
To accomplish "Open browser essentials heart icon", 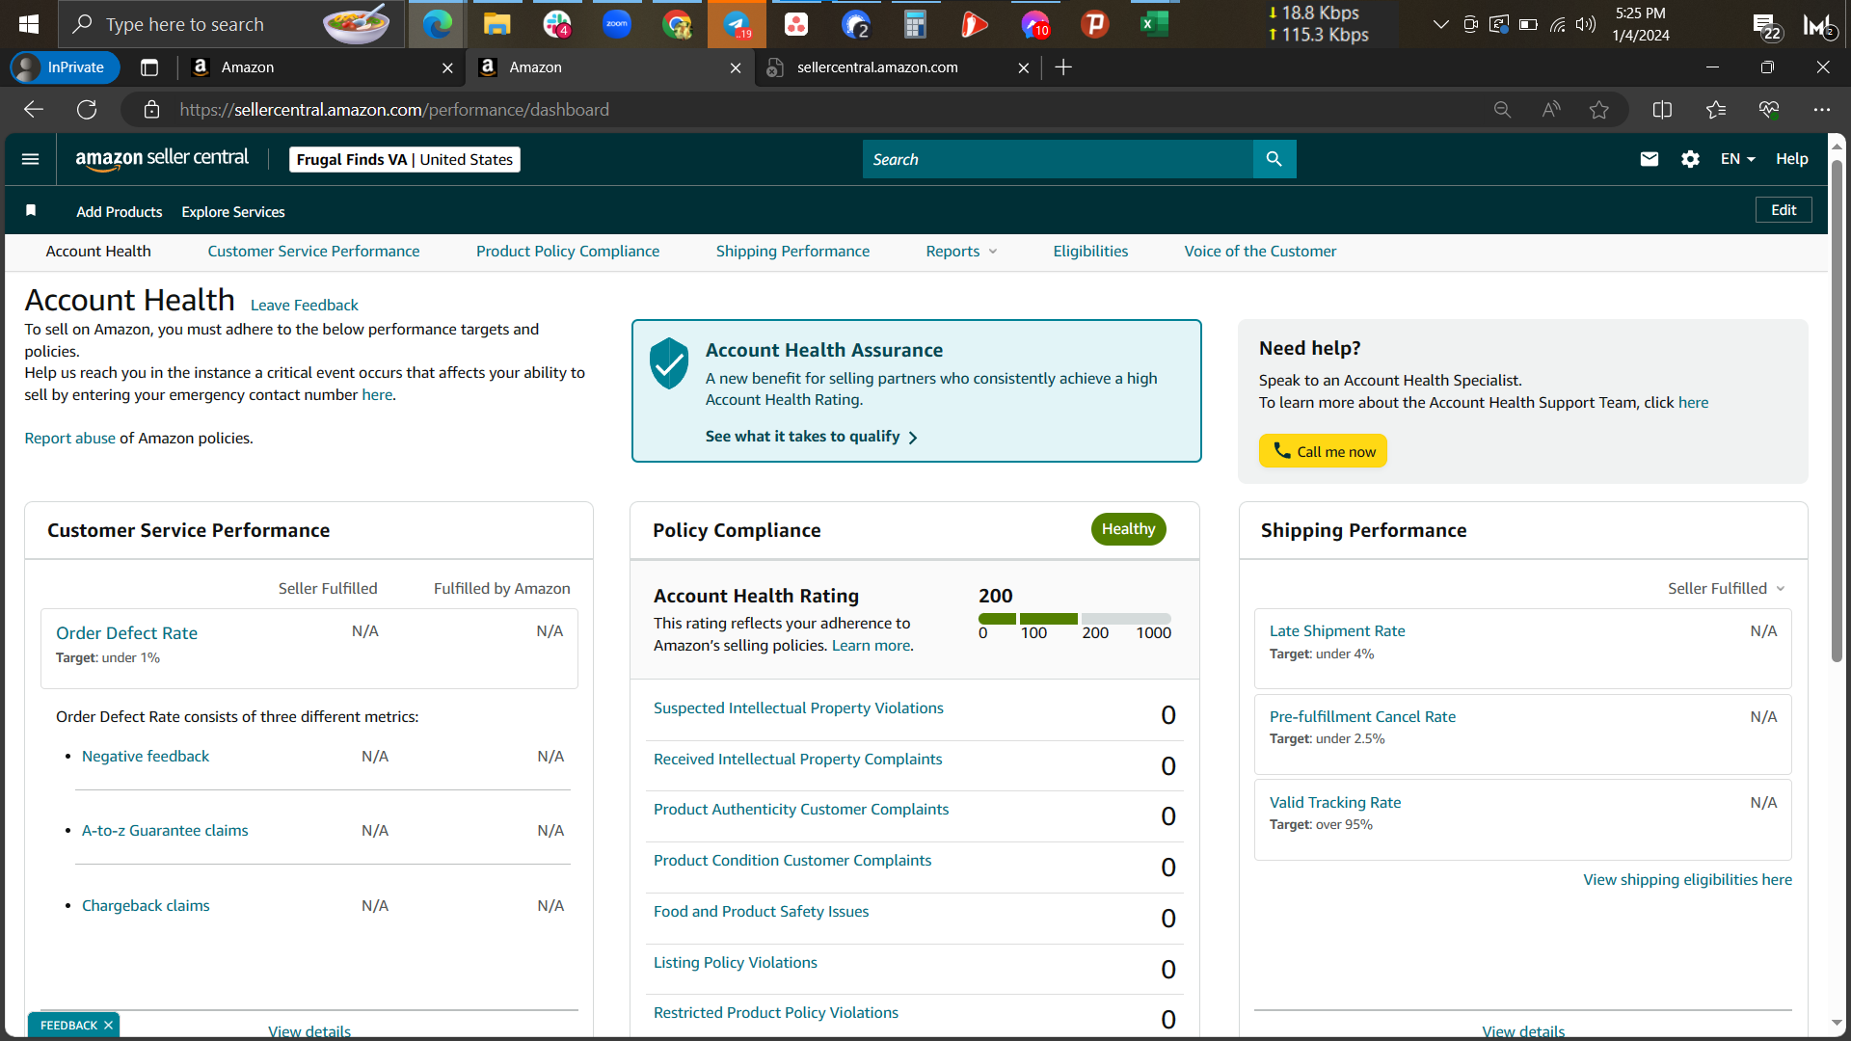I will point(1769,110).
